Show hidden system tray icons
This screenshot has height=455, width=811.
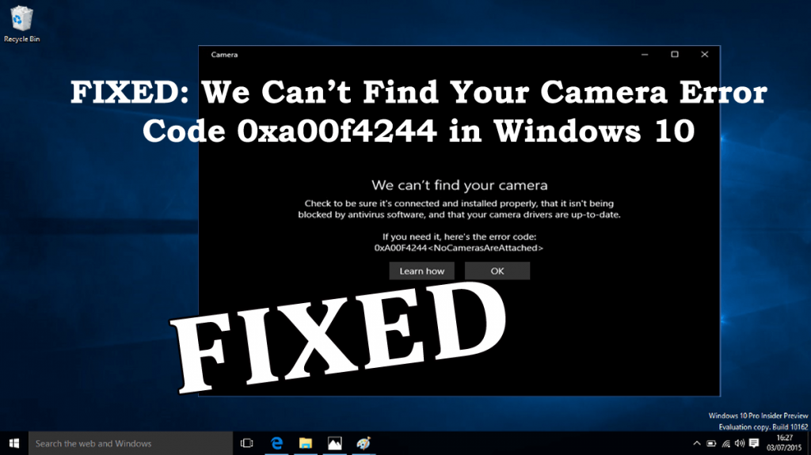697,443
